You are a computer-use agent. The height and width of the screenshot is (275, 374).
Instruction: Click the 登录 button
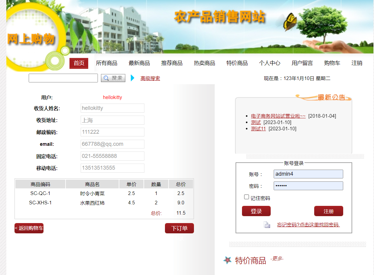[256, 211]
